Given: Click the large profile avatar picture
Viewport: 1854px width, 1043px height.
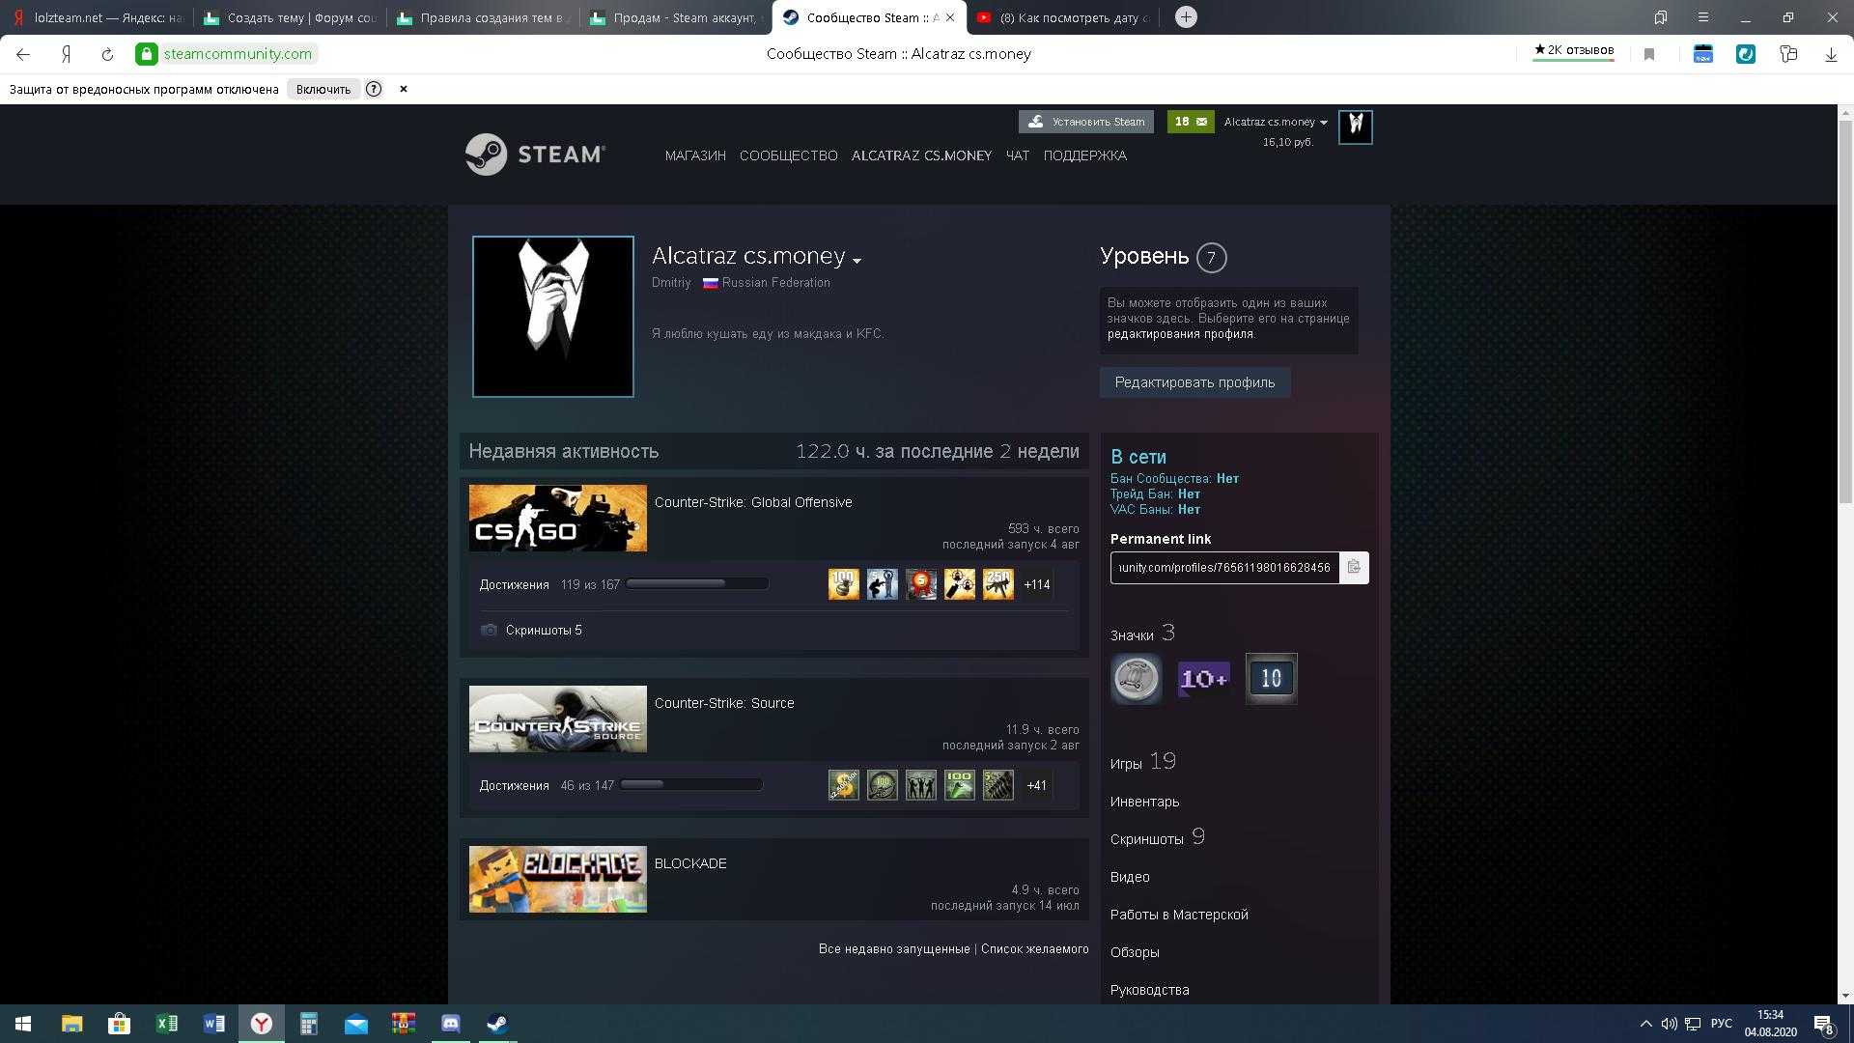Looking at the screenshot, I should (x=553, y=317).
